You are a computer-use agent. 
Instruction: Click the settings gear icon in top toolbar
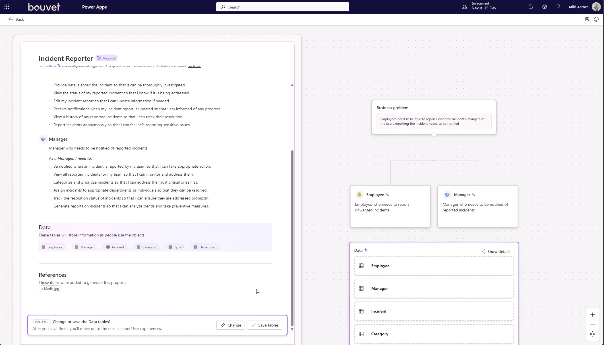point(544,7)
